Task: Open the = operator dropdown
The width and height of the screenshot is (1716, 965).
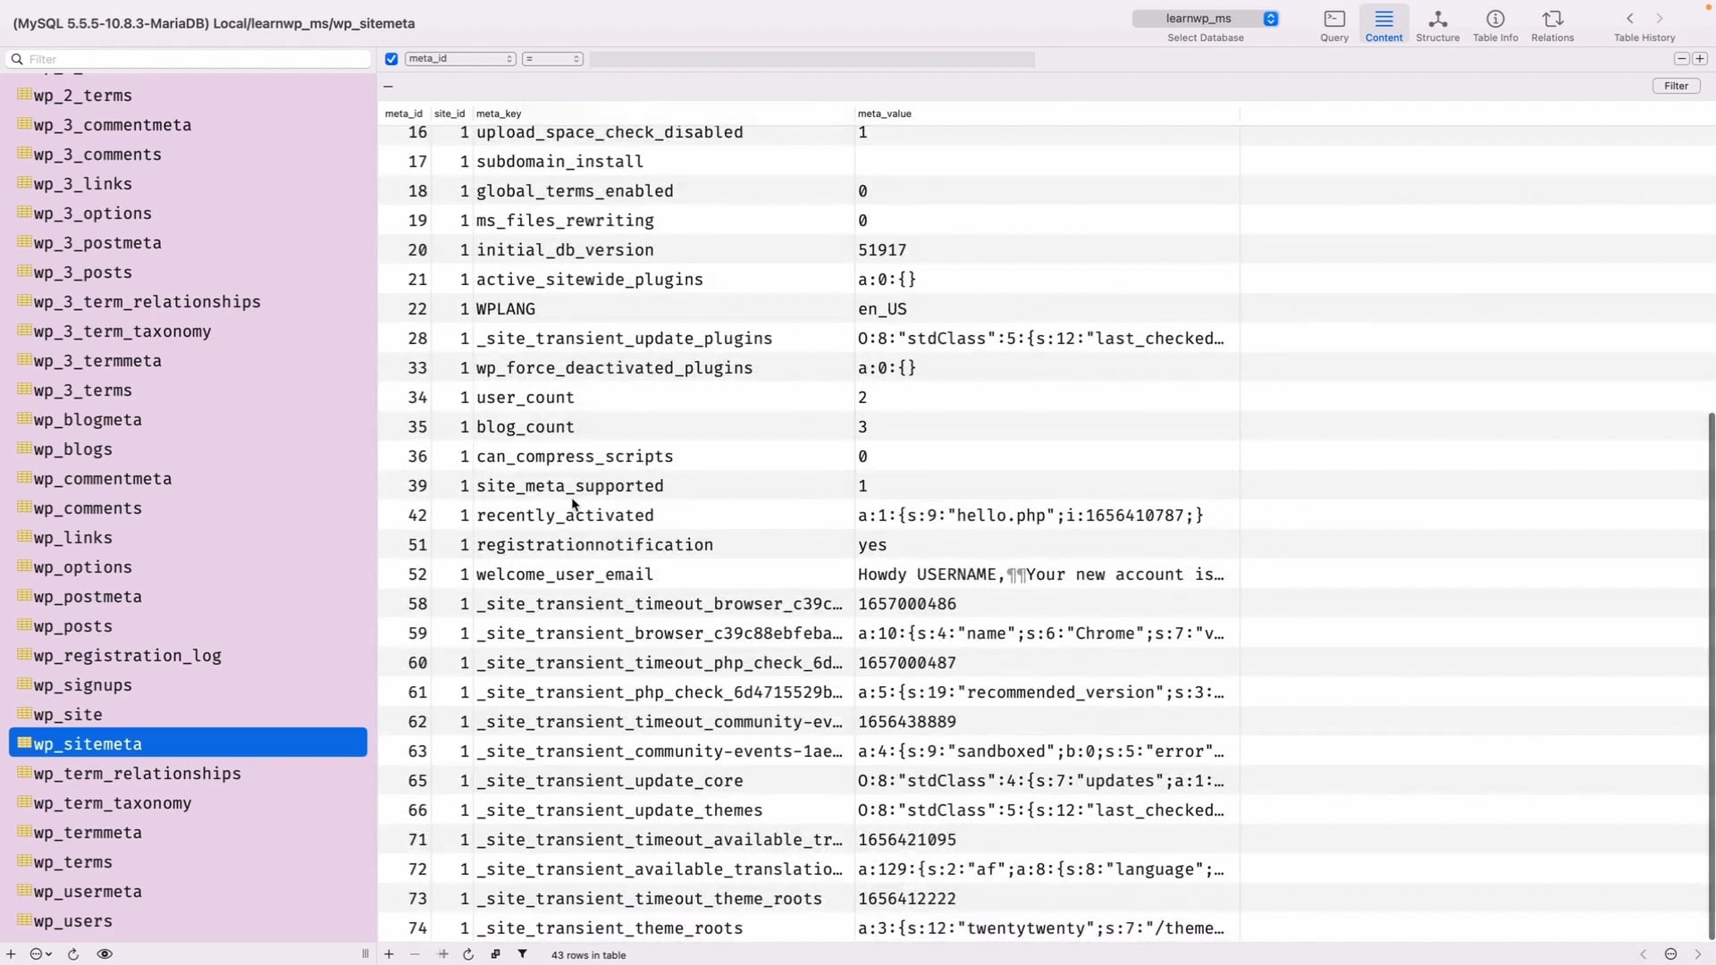Action: point(552,58)
